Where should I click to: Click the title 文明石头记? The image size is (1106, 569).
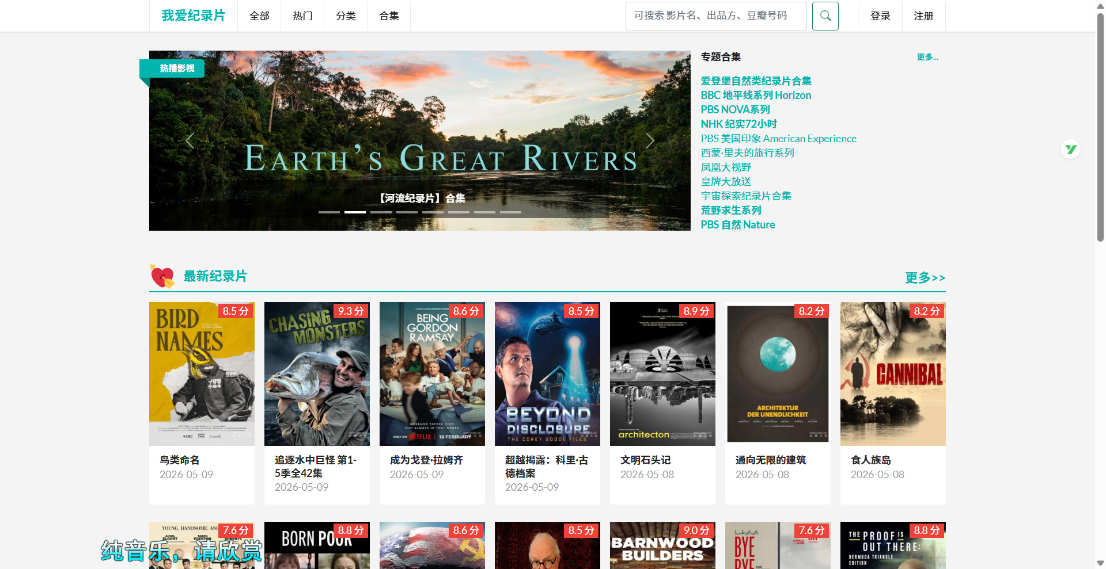point(645,460)
